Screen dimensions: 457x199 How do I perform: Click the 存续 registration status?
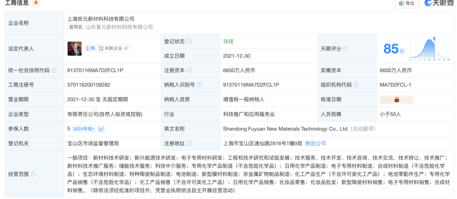point(228,41)
